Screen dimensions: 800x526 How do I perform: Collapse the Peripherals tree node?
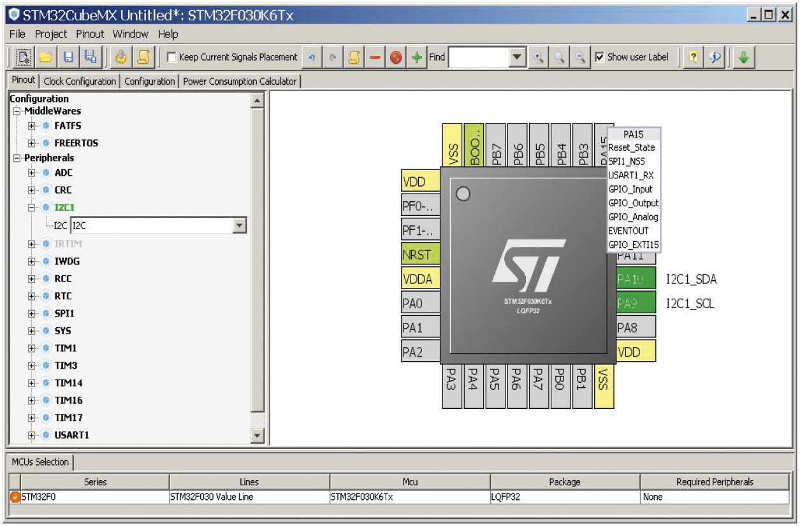(x=17, y=158)
